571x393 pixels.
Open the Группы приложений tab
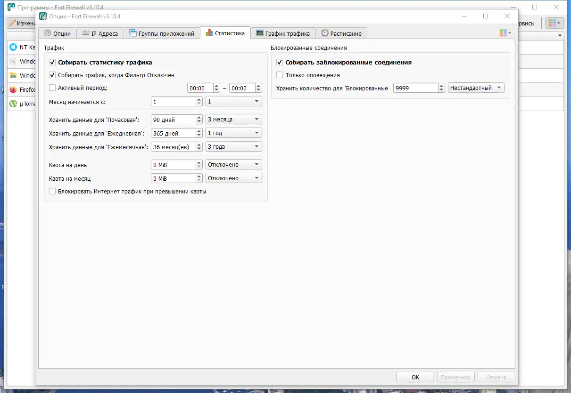[x=162, y=33]
